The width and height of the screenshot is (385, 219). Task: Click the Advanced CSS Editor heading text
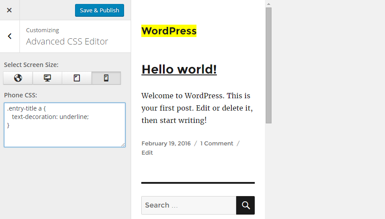(x=67, y=41)
